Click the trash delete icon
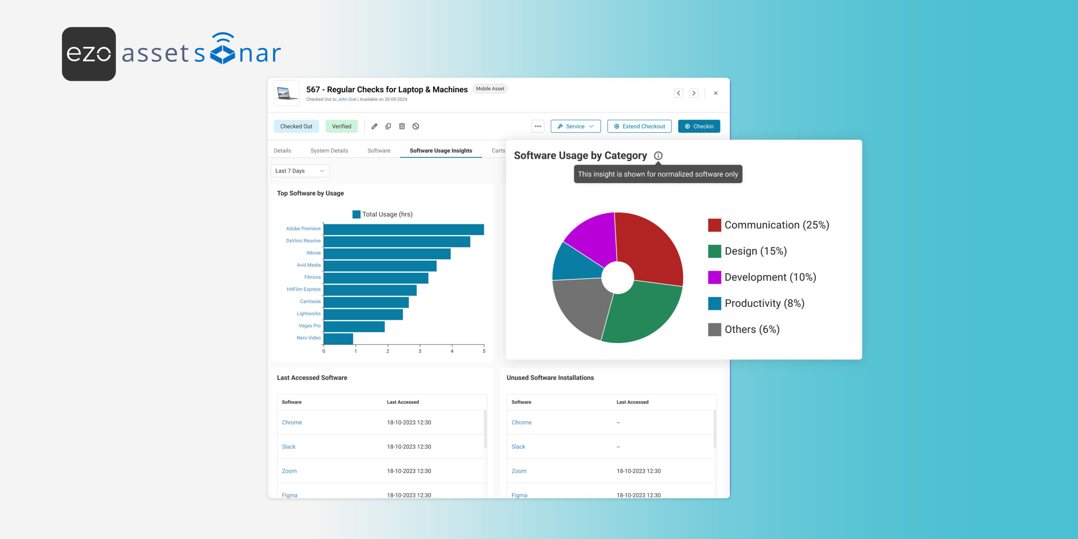The height and width of the screenshot is (539, 1078). click(402, 126)
